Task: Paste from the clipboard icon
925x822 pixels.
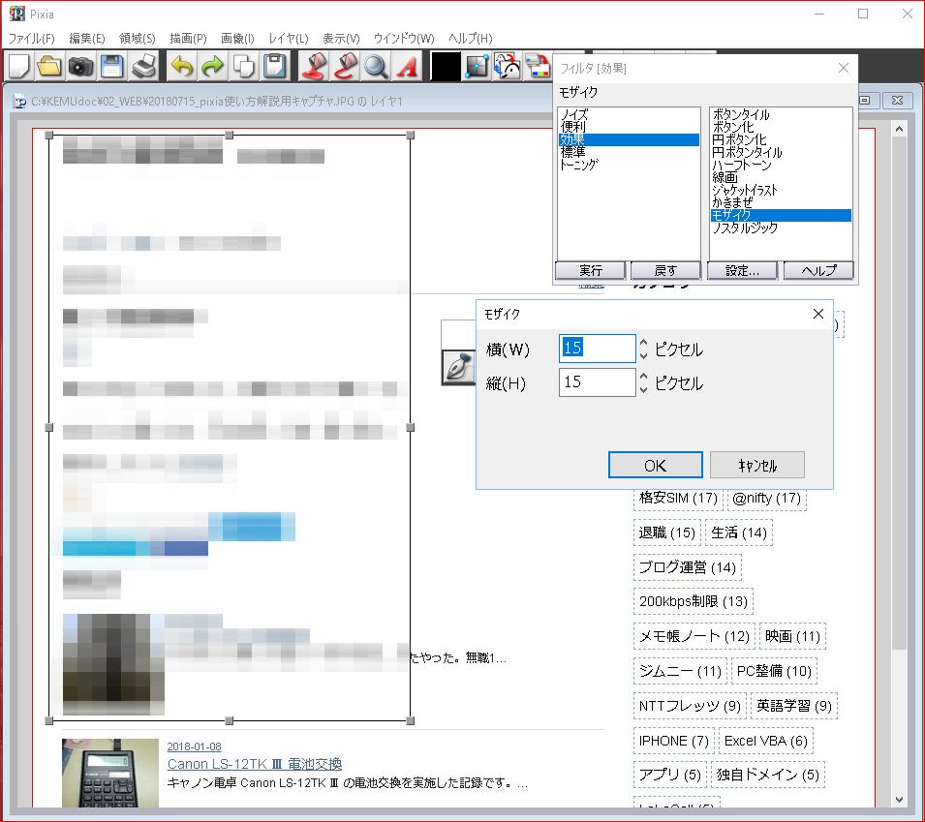Action: (275, 66)
